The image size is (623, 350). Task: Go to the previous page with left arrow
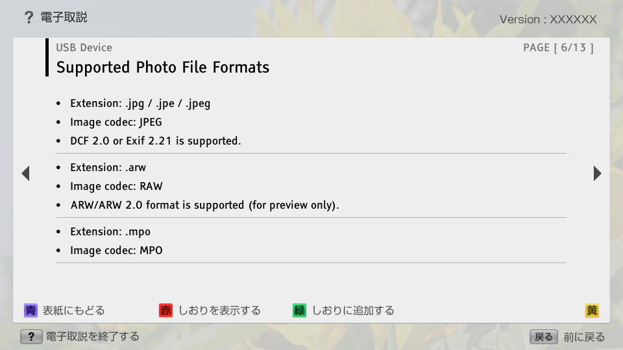(25, 173)
